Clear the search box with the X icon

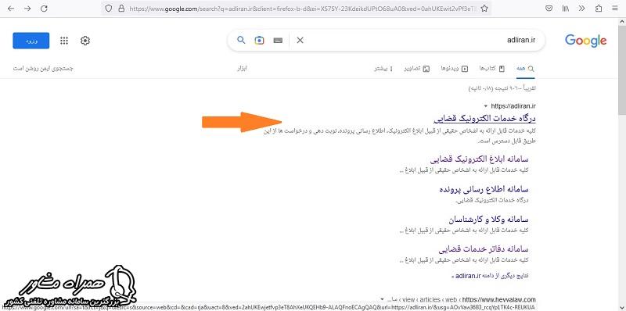pos(300,41)
